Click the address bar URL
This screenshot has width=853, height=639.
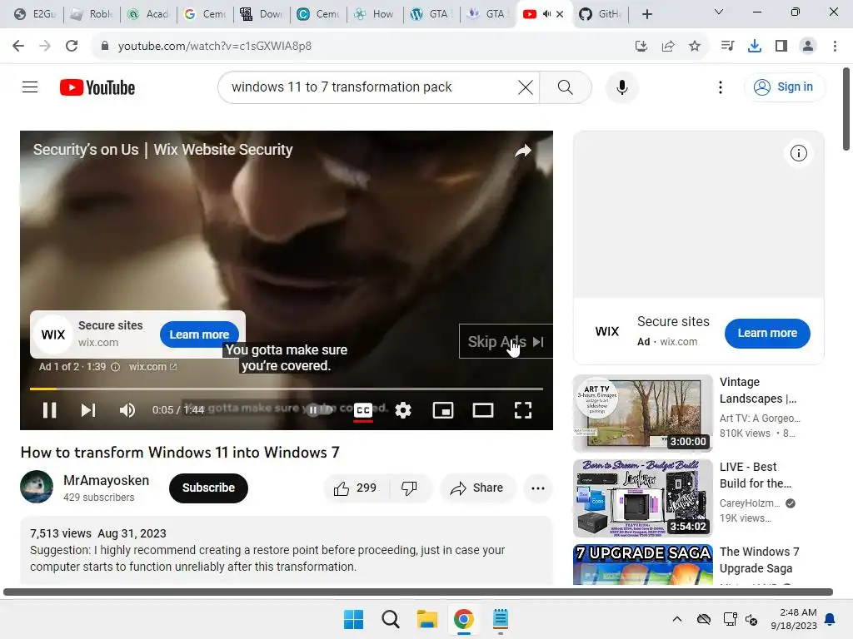215,46
